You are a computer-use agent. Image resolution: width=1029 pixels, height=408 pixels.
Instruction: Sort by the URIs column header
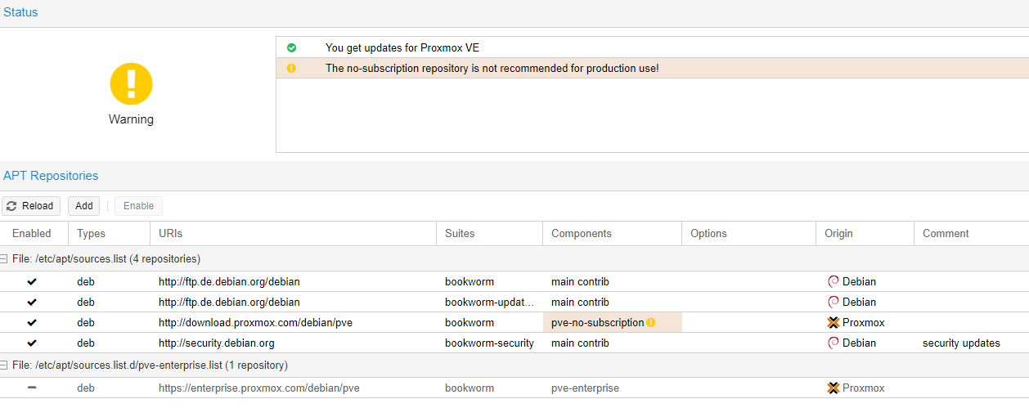(x=294, y=233)
